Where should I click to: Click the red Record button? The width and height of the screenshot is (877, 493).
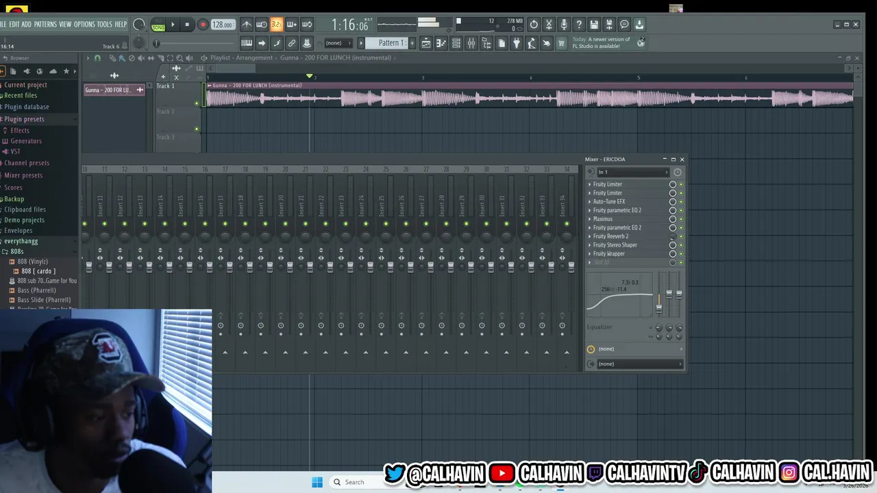[x=203, y=25]
